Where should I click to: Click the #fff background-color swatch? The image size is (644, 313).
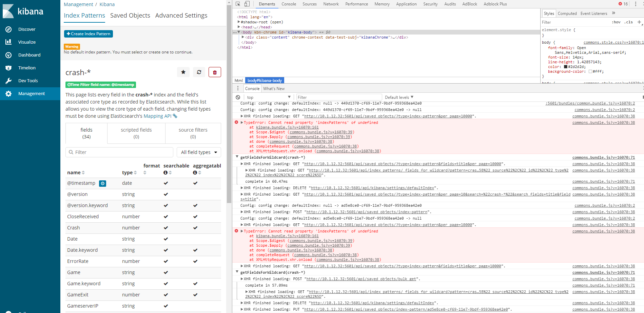(590, 72)
